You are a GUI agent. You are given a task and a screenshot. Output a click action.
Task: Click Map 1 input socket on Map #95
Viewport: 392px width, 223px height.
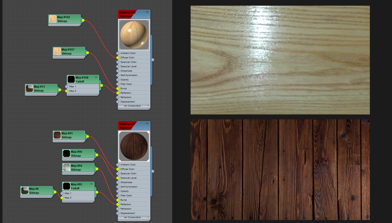click(x=62, y=193)
